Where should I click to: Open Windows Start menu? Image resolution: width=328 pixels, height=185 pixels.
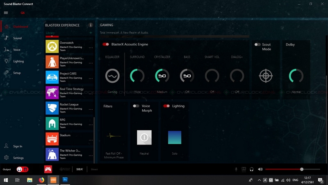pos(6,180)
